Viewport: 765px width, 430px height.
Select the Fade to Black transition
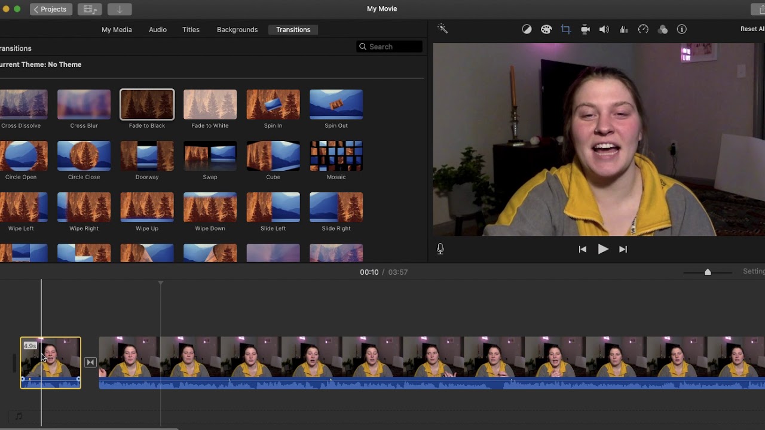(147, 105)
